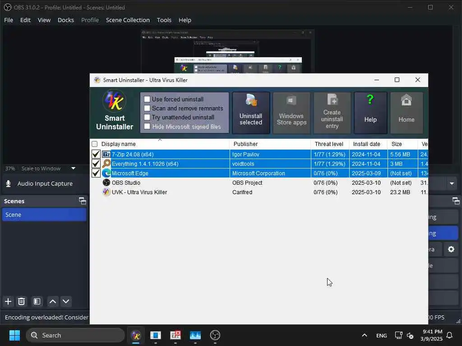
Task: Sort list by Install date column
Action: 368,144
